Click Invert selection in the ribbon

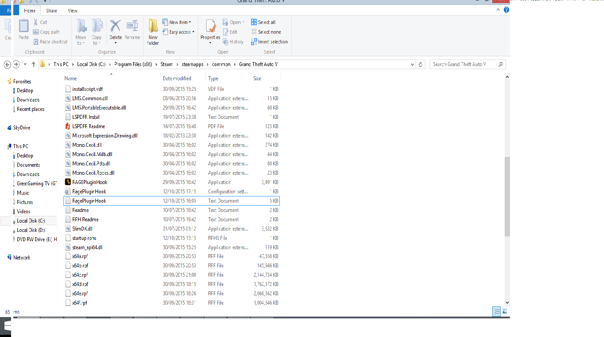pyautogui.click(x=269, y=42)
